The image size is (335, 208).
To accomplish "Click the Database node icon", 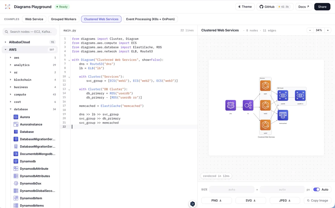I will (x=16, y=132).
